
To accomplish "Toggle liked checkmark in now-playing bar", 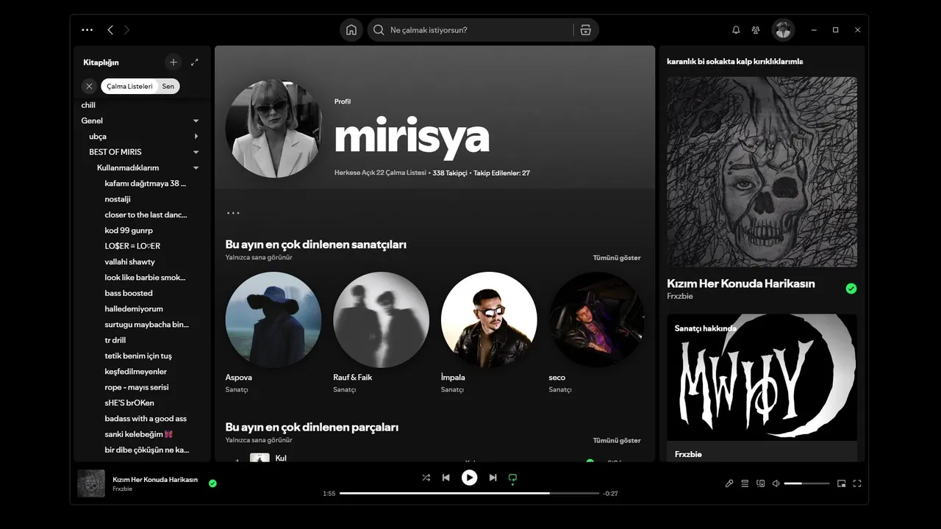I will 212,483.
